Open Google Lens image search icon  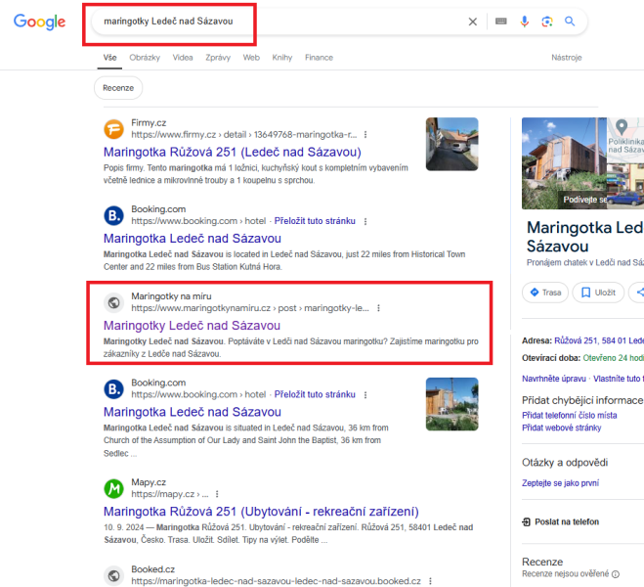point(547,22)
